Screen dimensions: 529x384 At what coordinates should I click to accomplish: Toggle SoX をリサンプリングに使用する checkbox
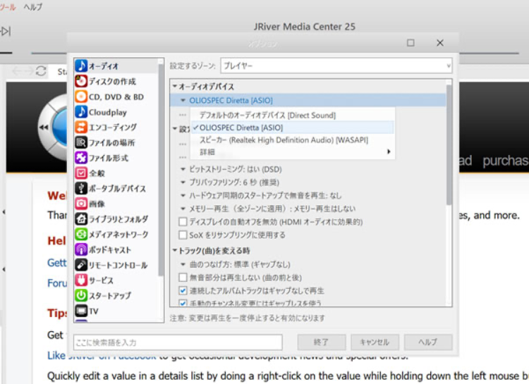click(x=183, y=235)
